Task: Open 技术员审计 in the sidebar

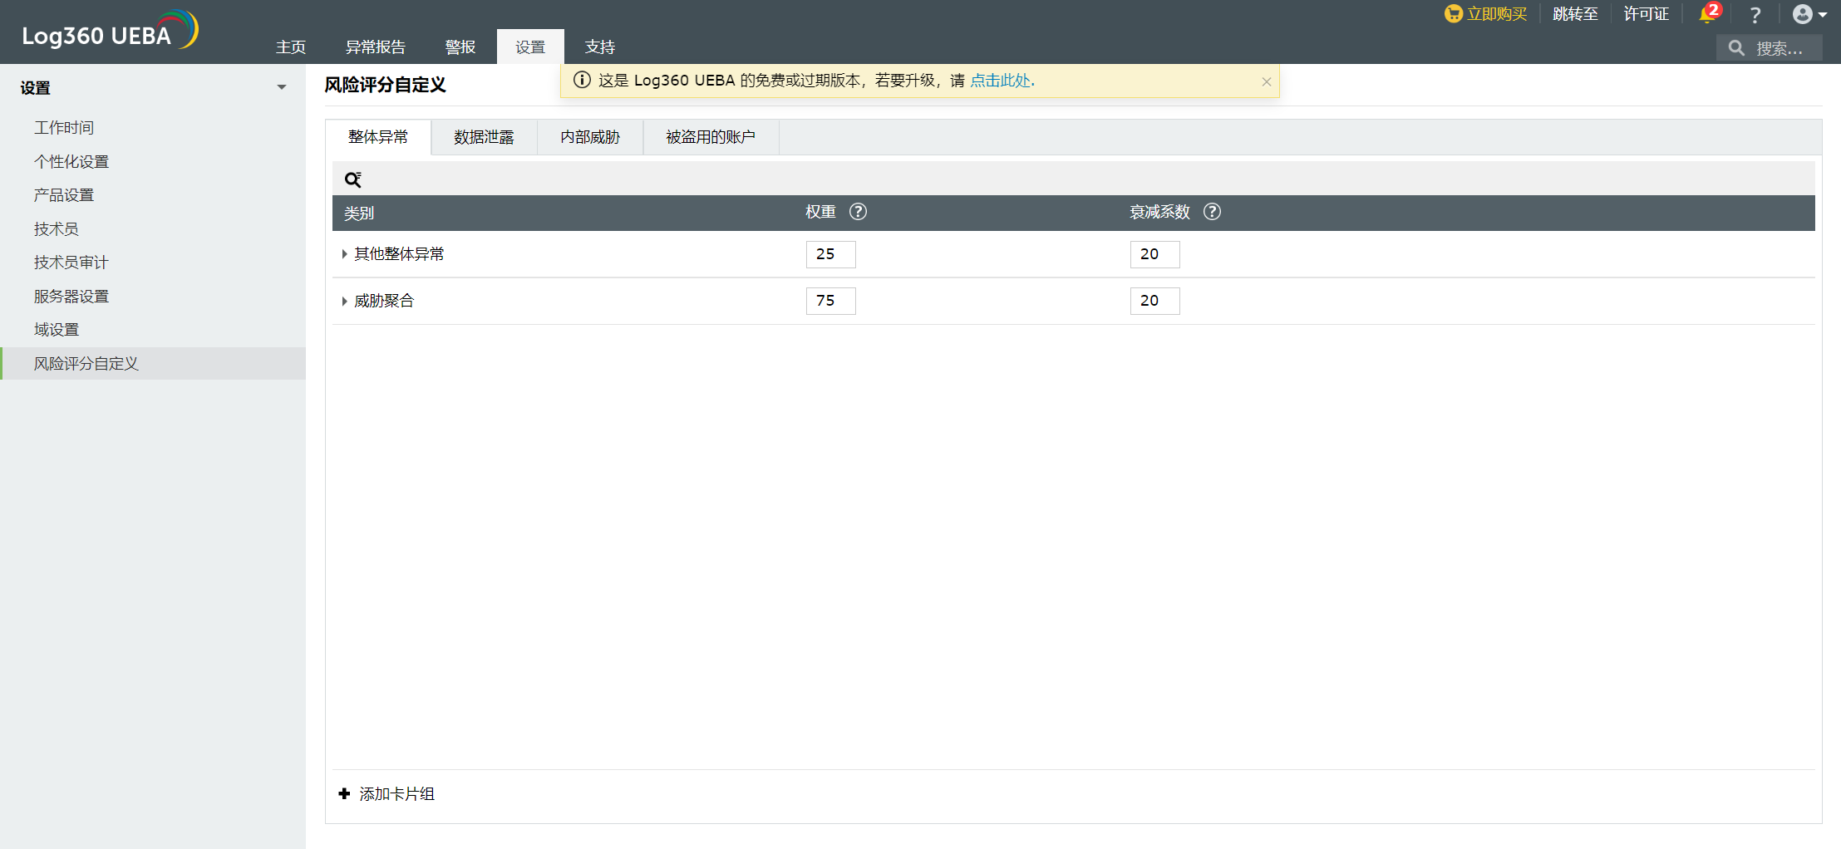Action: (71, 263)
